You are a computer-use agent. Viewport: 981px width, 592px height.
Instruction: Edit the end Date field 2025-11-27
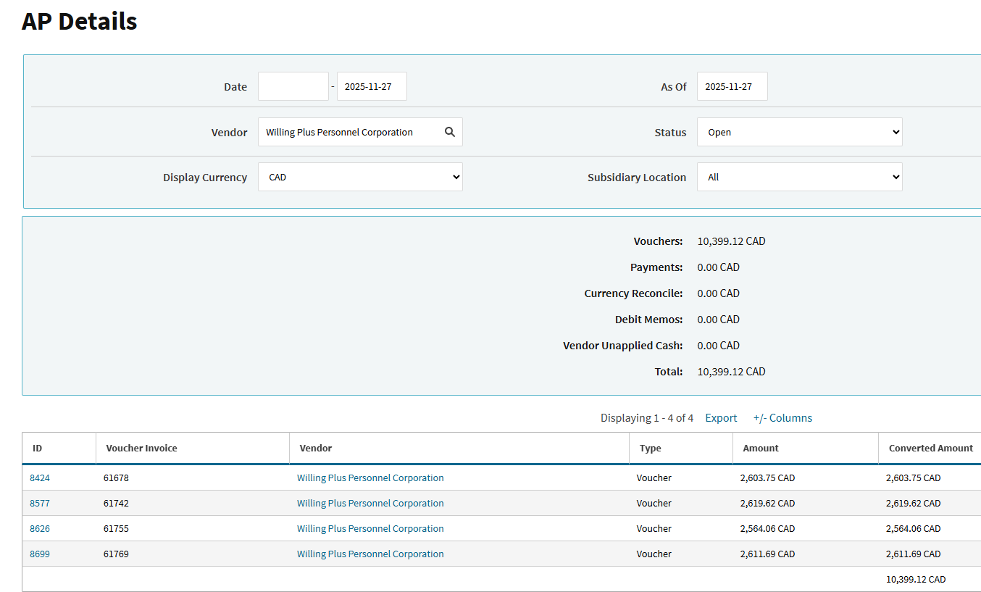click(371, 86)
